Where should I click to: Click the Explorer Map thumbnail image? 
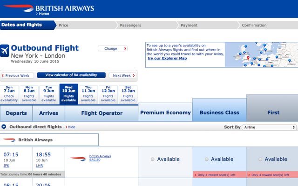(261, 55)
